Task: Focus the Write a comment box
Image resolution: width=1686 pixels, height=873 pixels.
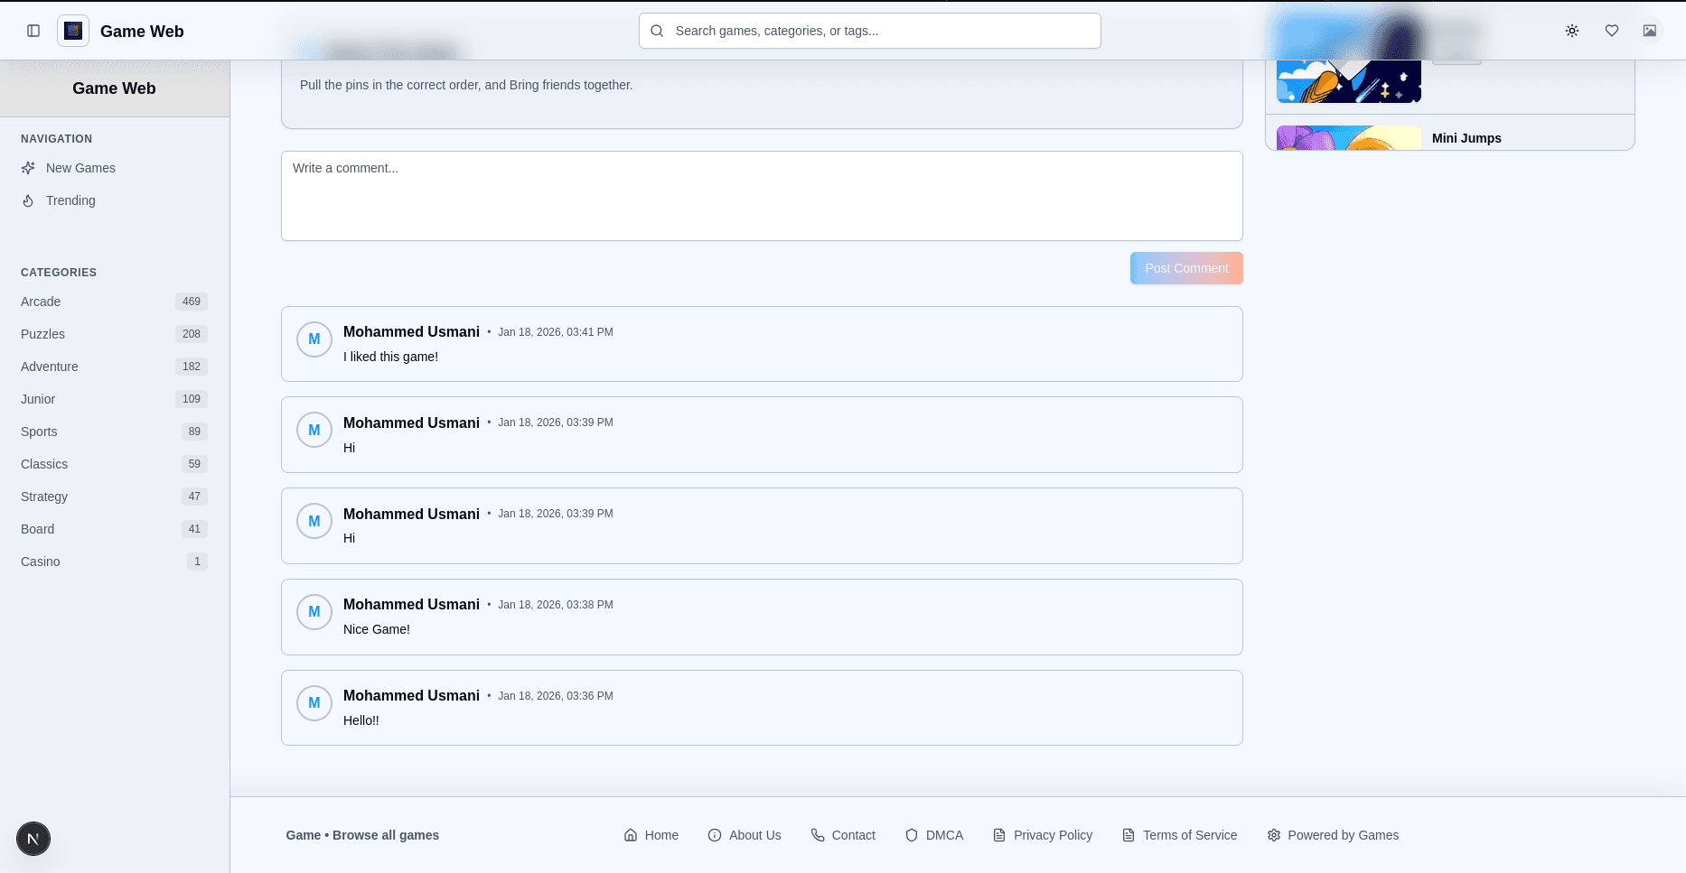Action: (x=762, y=196)
